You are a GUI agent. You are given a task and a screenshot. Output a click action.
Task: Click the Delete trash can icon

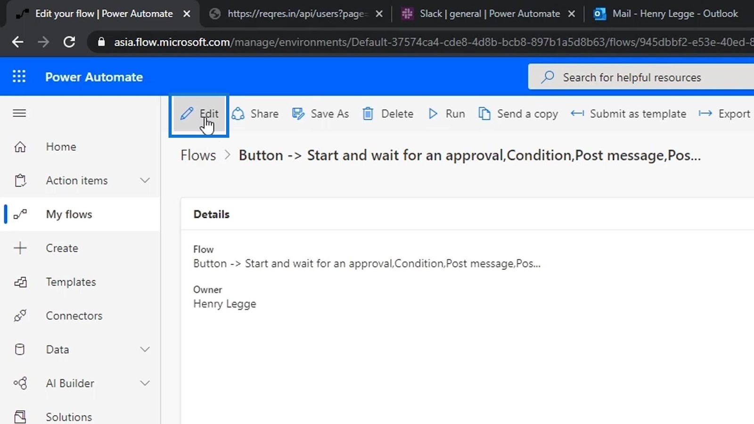tap(368, 114)
